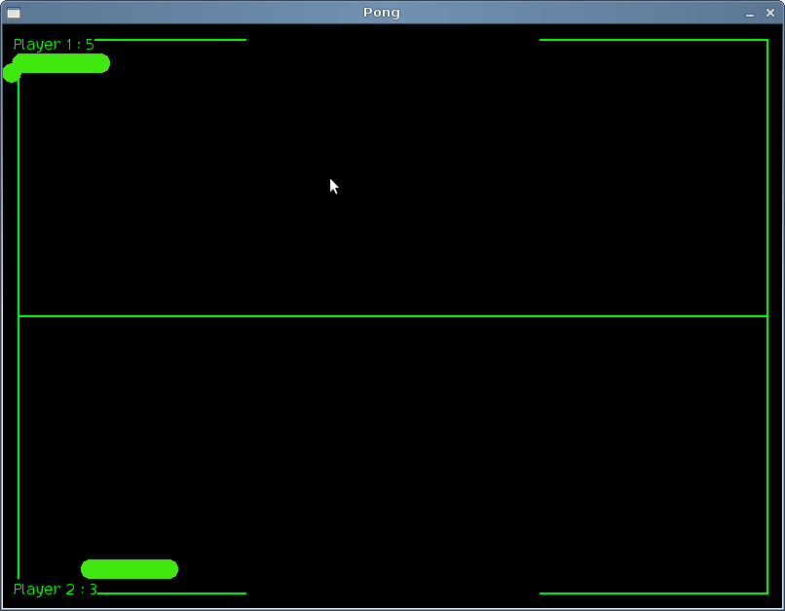Click bottom border segment beside Player 2 score

171,593
